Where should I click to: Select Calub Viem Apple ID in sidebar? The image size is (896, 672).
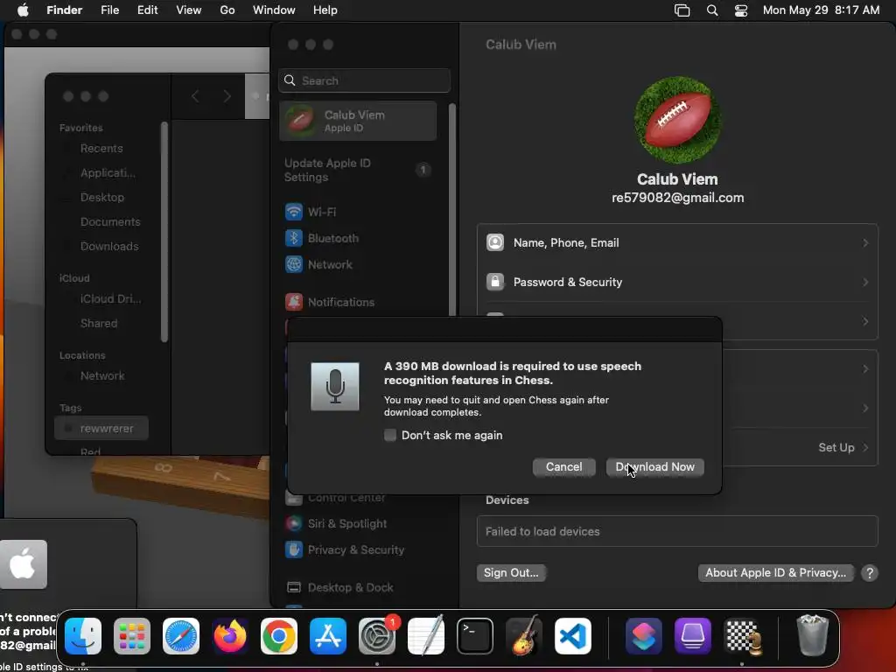coord(358,121)
